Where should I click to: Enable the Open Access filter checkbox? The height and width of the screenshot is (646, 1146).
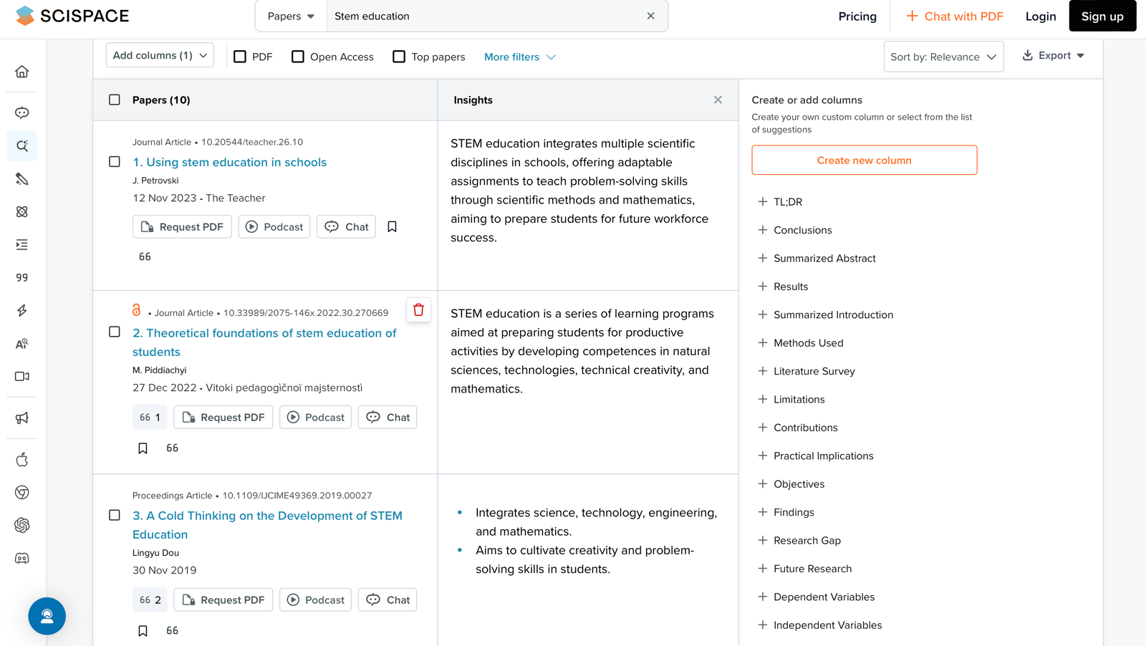[x=298, y=57]
